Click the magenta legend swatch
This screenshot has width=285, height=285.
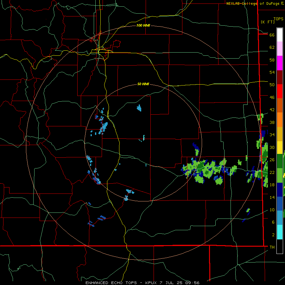(x=280, y=63)
